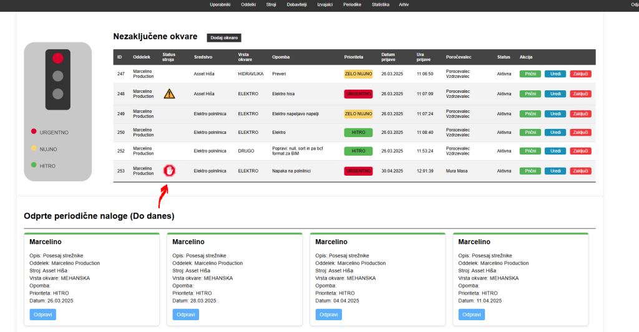Click the bottom gray traffic light lamp
This screenshot has width=639, height=332.
(58, 94)
